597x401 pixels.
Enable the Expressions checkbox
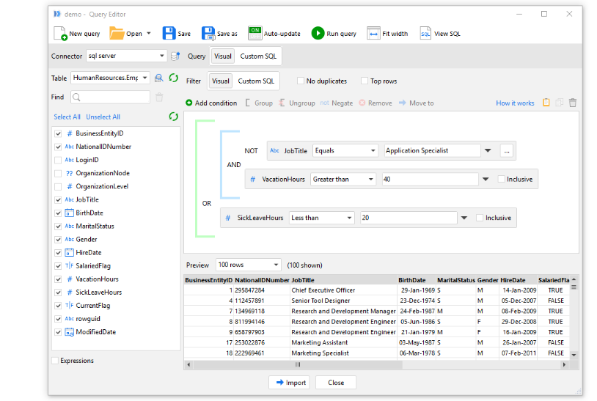point(55,361)
